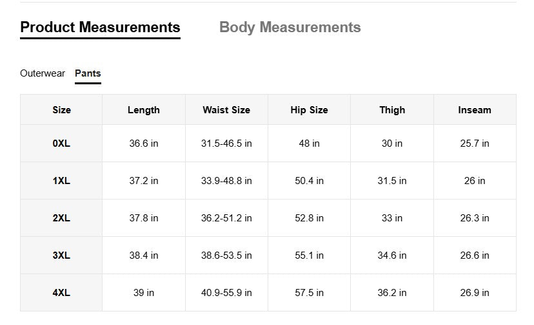Viewport: 534px width, 325px height.
Task: Select the Pants sub-tab
Action: click(88, 73)
